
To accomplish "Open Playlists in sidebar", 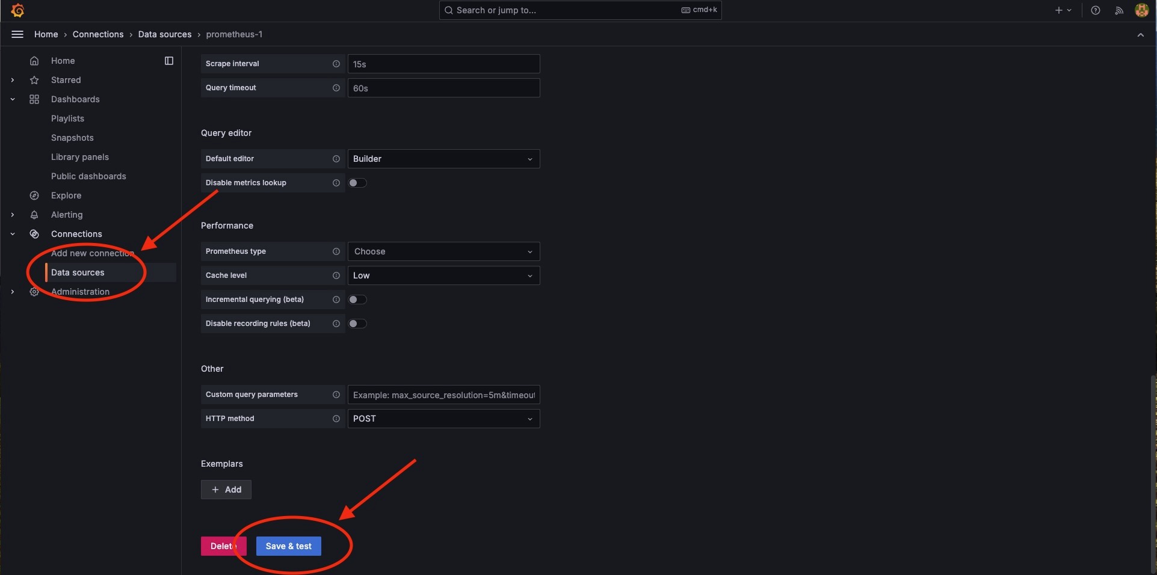I will pos(67,118).
